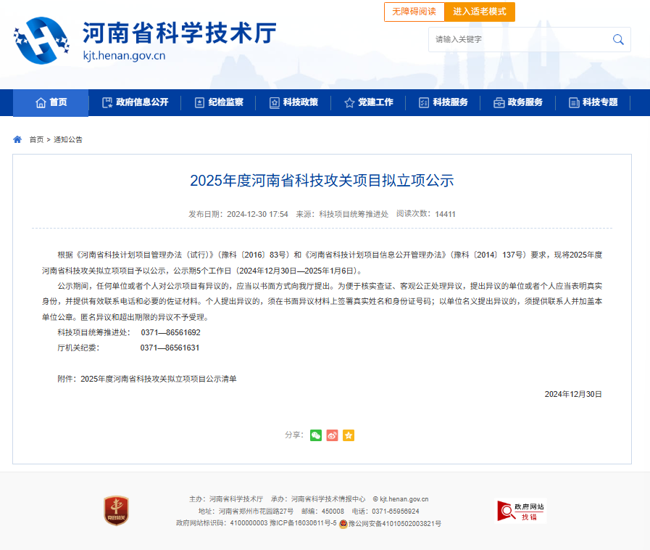Open the 政务服务 menu item
This screenshot has height=550, width=650.
(x=518, y=102)
